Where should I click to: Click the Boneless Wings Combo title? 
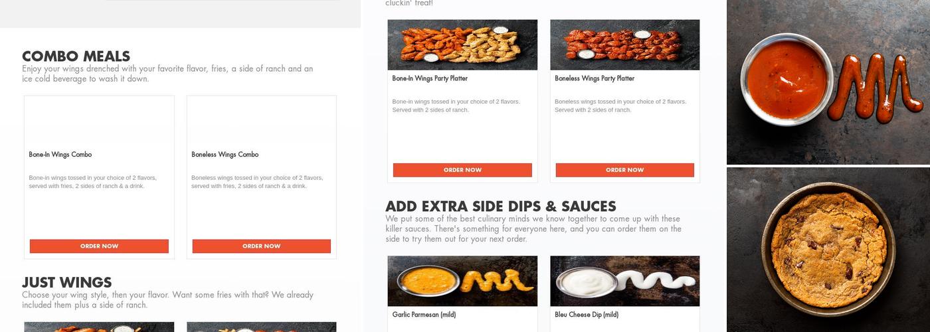coord(225,155)
